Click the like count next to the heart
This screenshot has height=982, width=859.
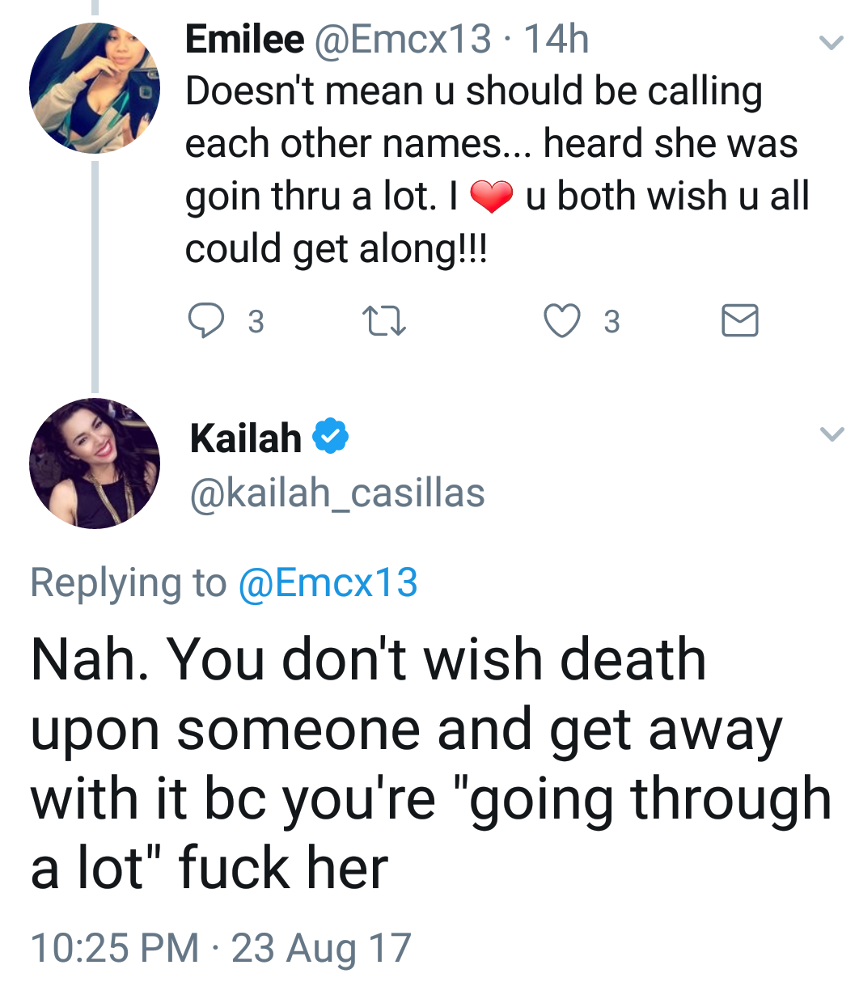pos(611,322)
